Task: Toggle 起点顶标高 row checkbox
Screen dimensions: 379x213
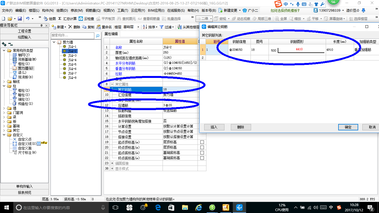Action: click(202, 142)
